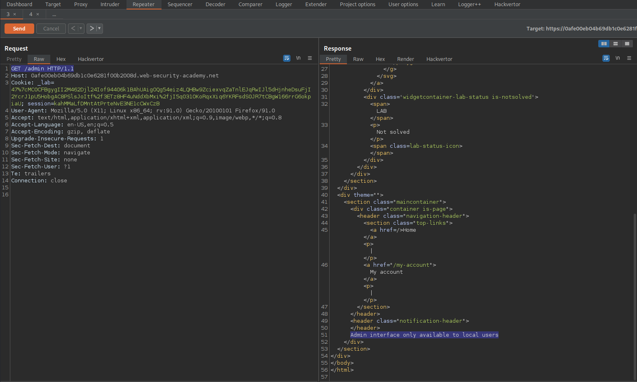Click 'Admin interface only available to local users' text

(x=424, y=335)
